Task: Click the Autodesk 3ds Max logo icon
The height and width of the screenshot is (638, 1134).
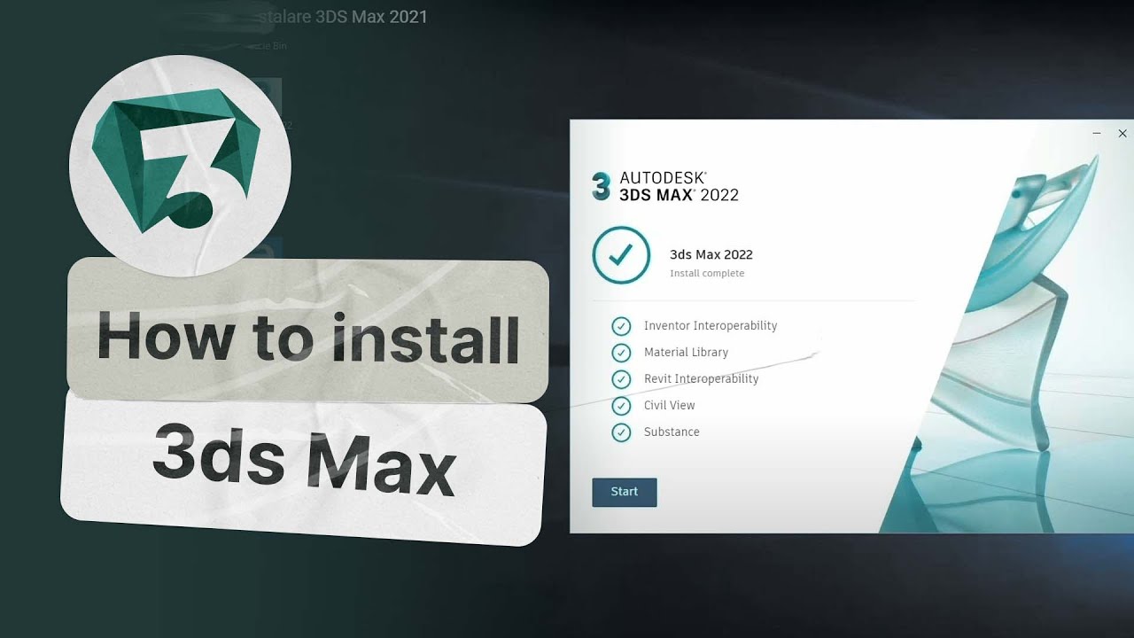Action: click(602, 187)
